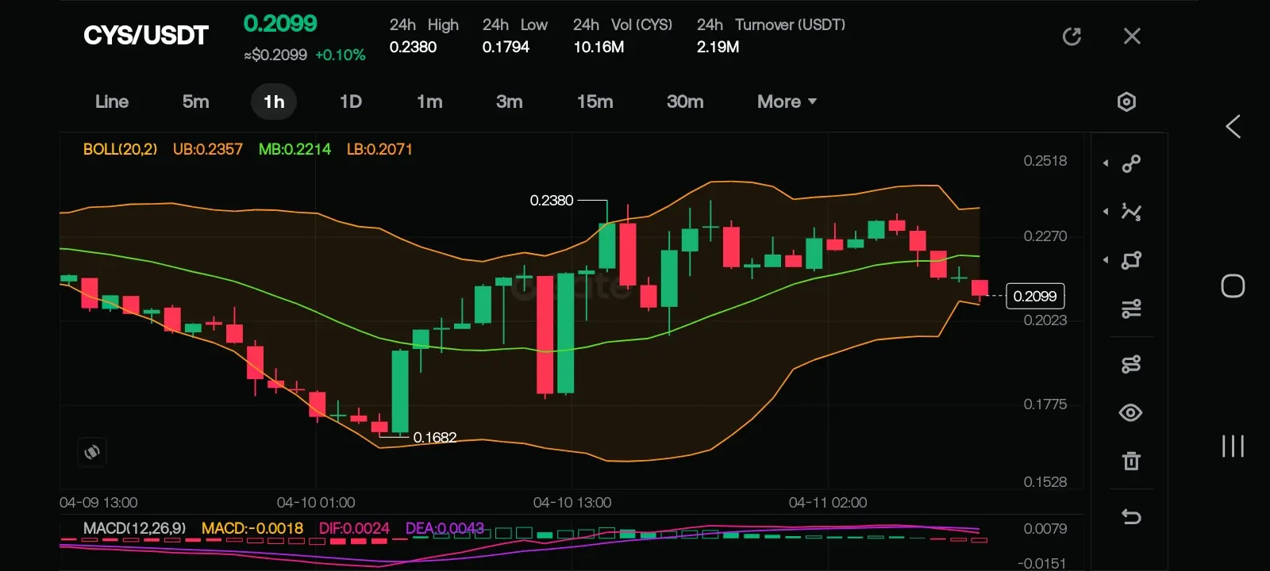Expand the trend line tool options arrow
Screen dimensions: 1270x571
[1106, 163]
